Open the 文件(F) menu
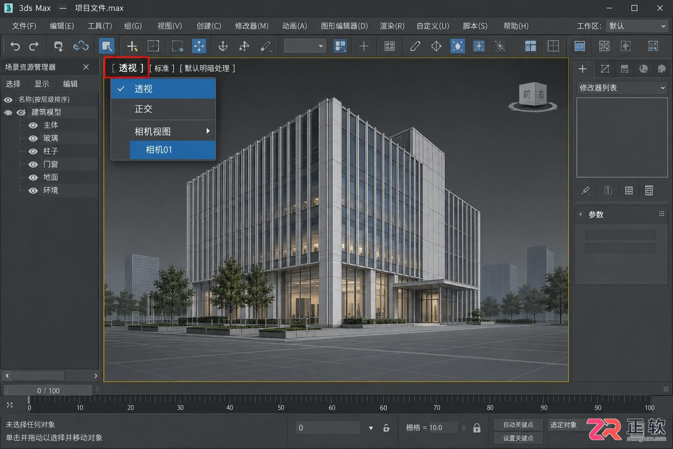Viewport: 673px width, 449px height. coord(24,26)
